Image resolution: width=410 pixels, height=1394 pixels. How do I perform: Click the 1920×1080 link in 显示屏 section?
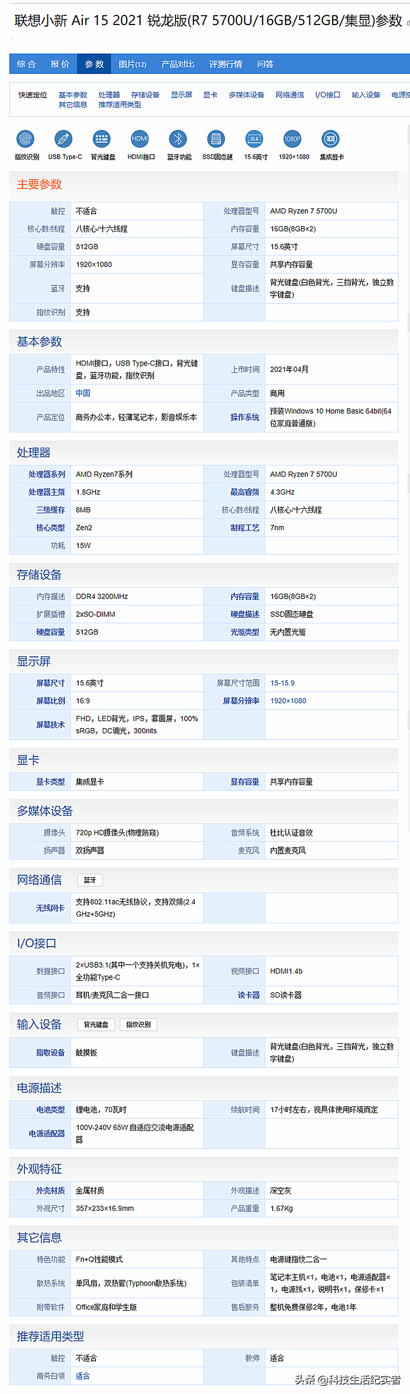point(288,701)
